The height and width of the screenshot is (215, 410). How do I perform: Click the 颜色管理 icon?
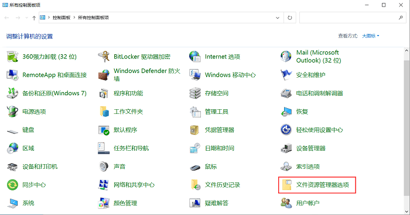pyautogui.click(x=104, y=203)
